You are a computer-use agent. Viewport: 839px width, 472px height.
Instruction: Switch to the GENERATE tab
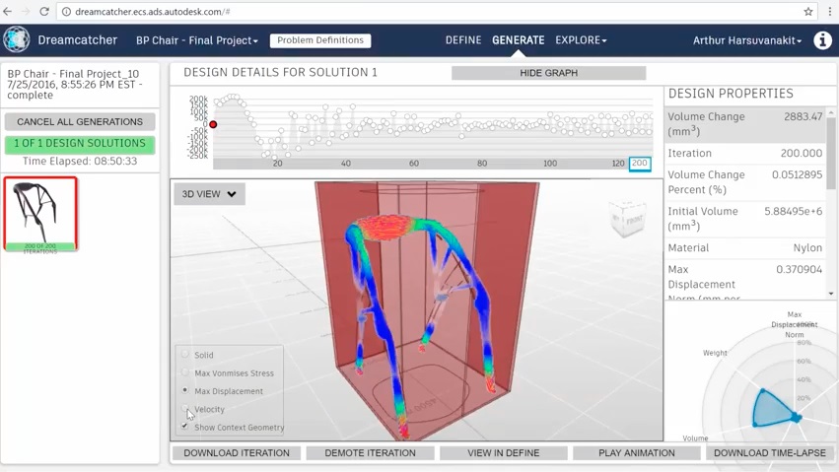(x=518, y=40)
